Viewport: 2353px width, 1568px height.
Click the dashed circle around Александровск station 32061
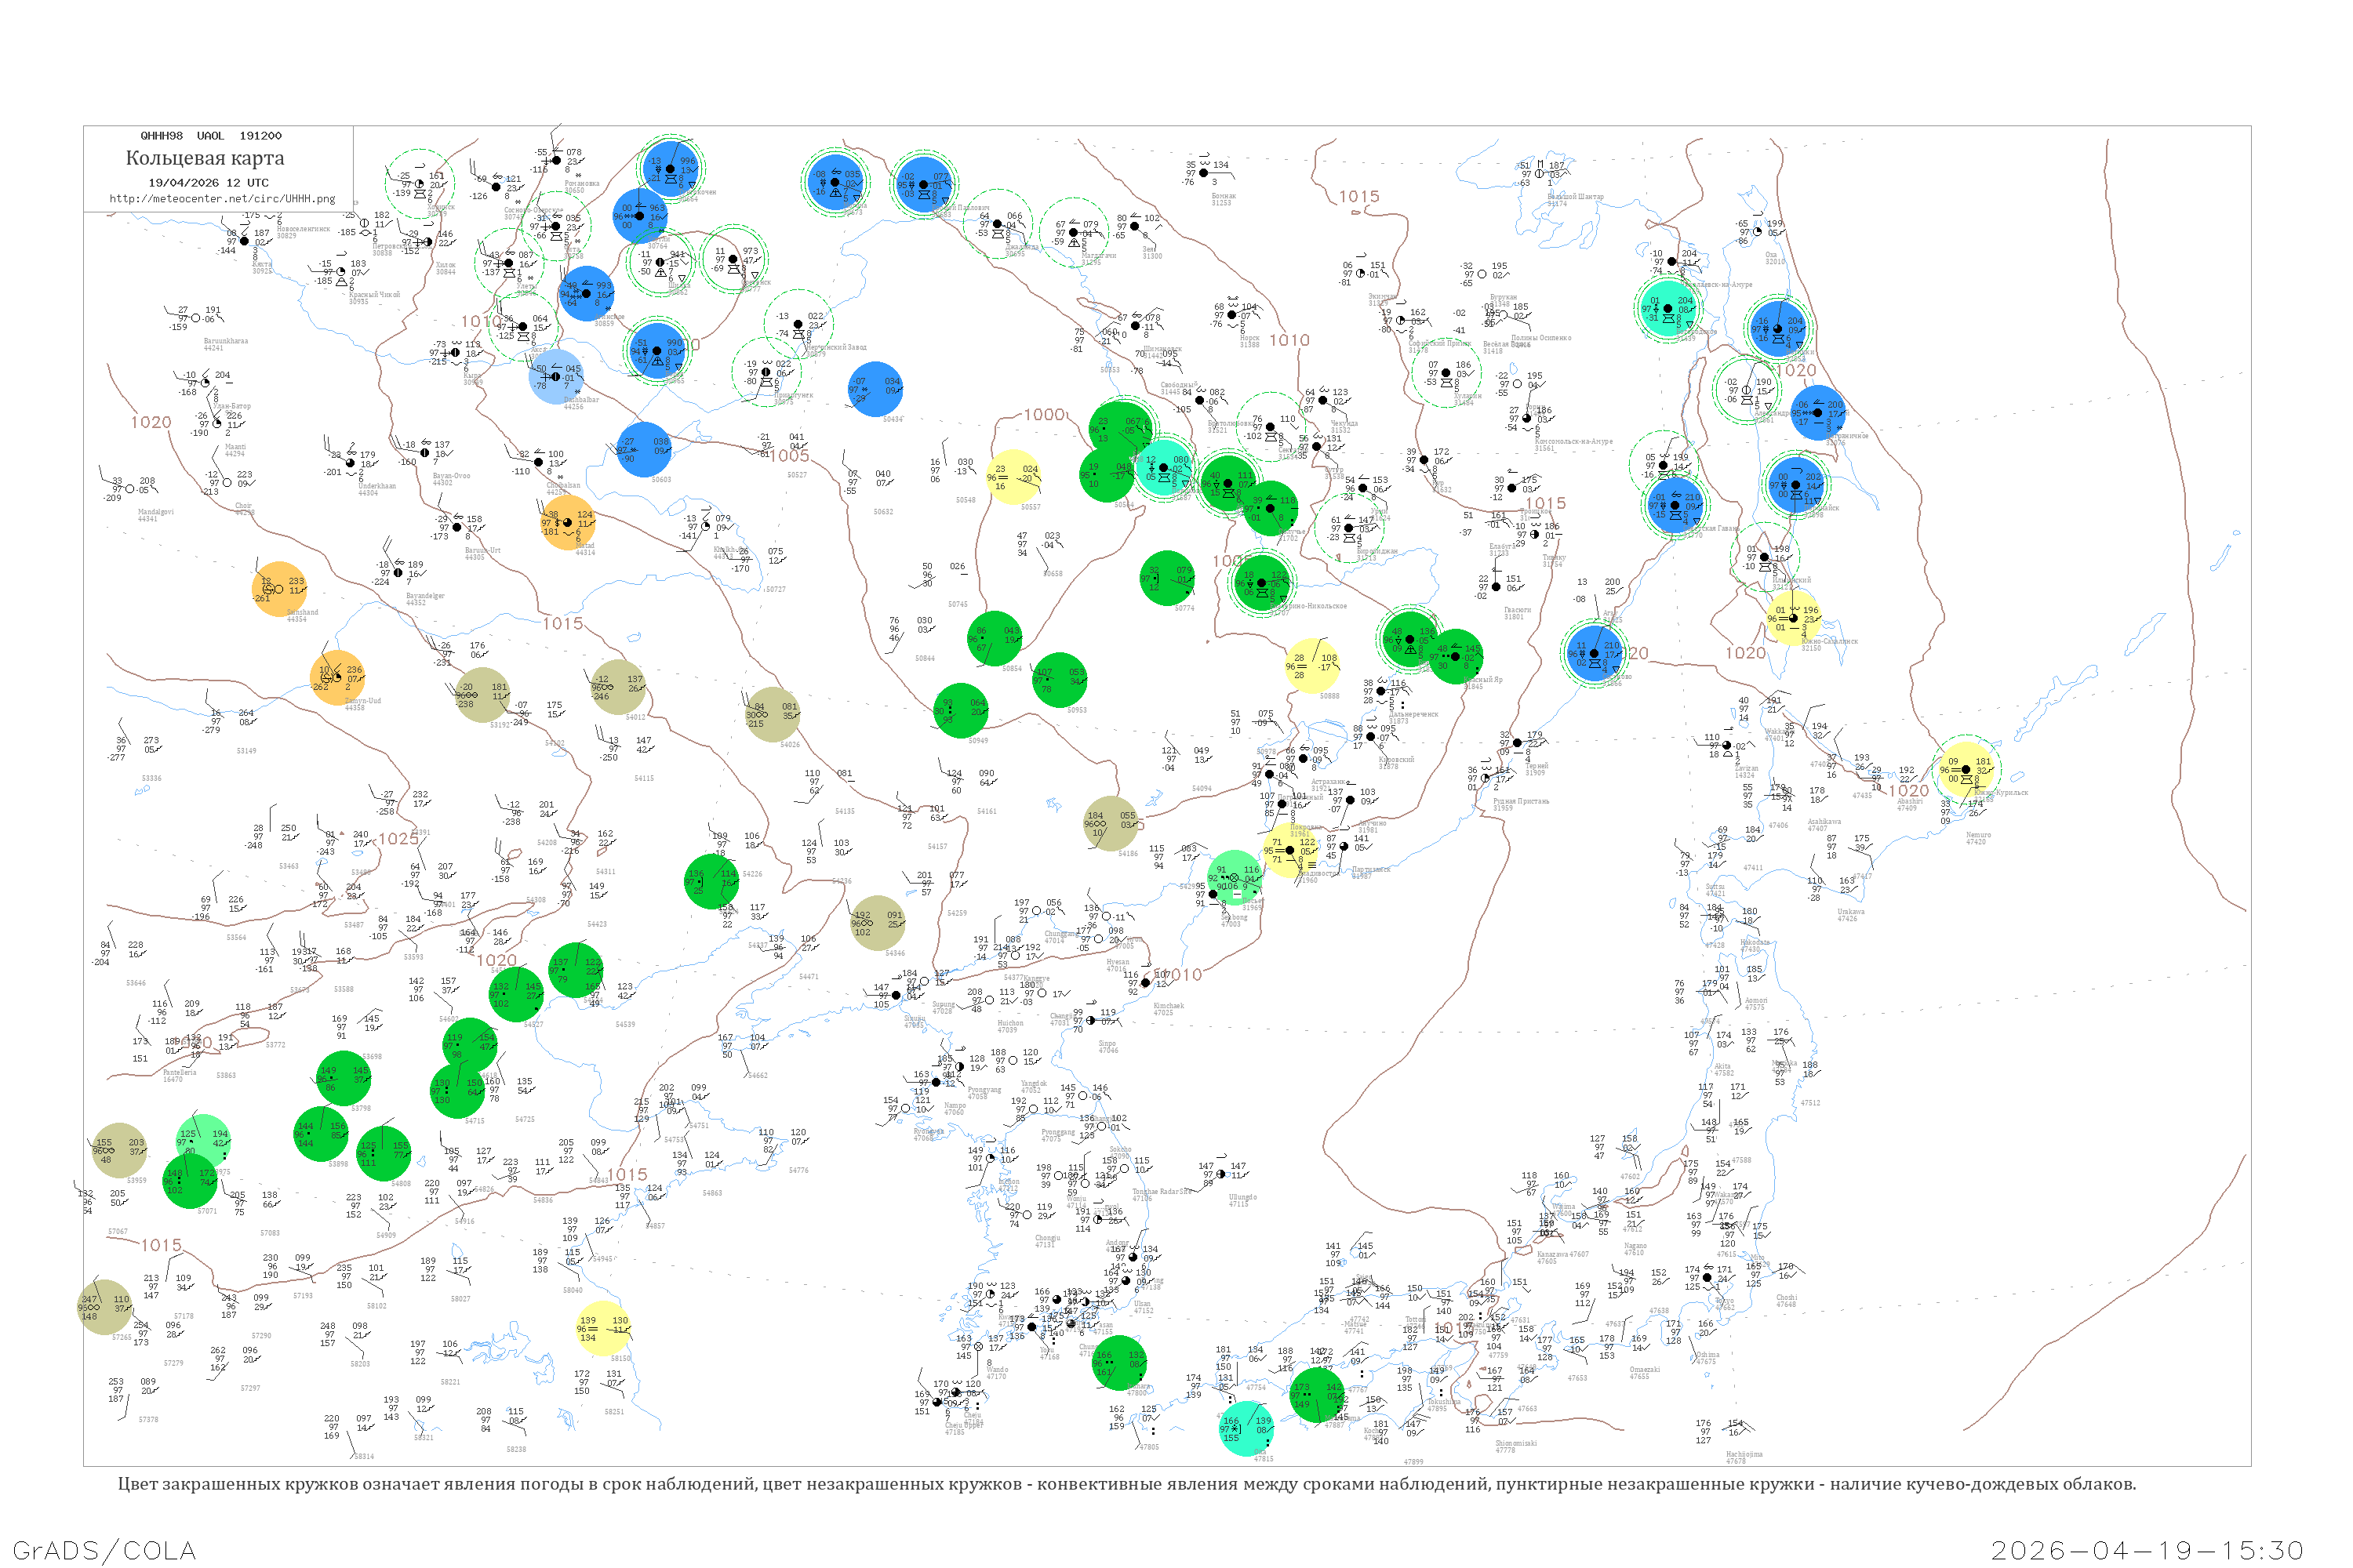(x=1746, y=390)
